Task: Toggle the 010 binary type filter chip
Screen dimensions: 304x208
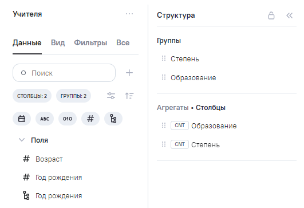Action: tap(68, 119)
